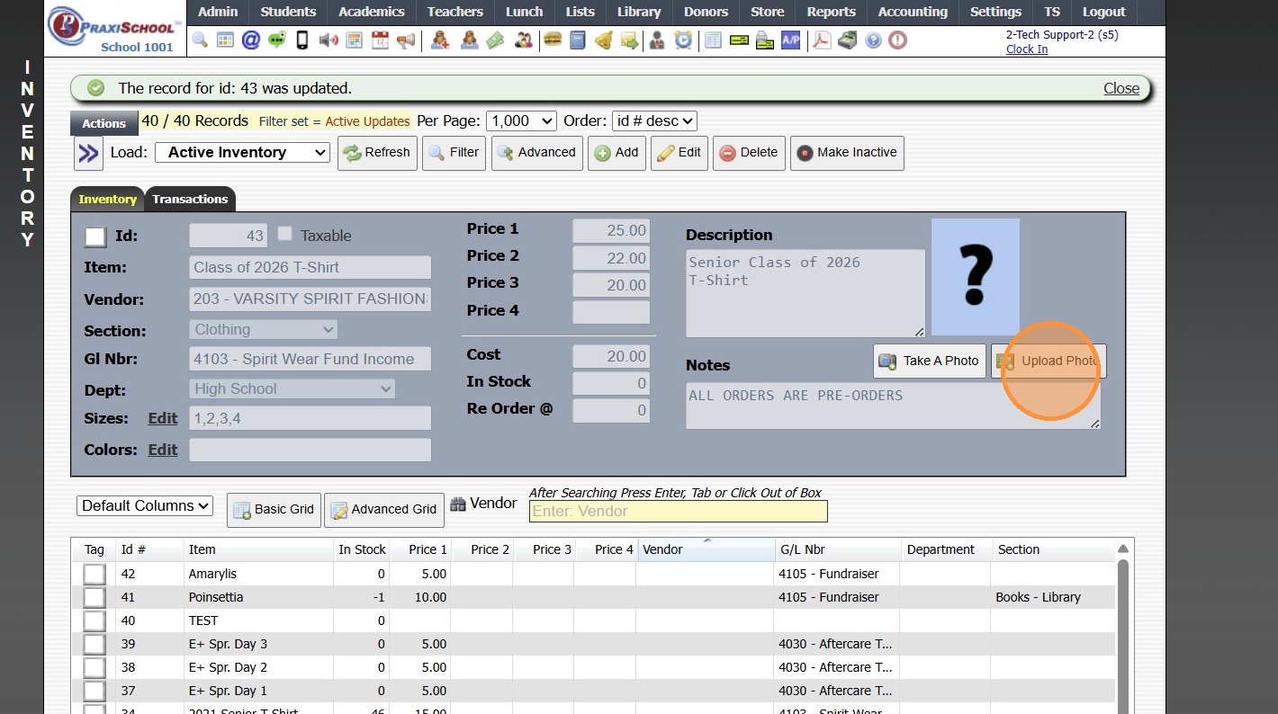Open the cash register toolbar icon
This screenshot has height=714, width=1278.
pyautogui.click(x=847, y=40)
